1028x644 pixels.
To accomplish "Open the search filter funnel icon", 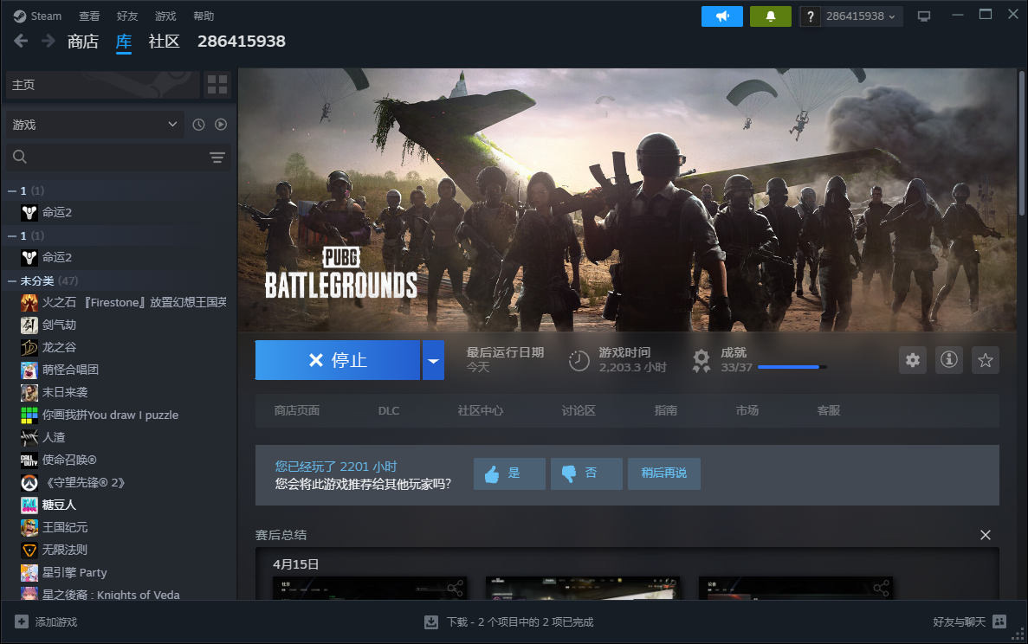I will click(x=217, y=158).
